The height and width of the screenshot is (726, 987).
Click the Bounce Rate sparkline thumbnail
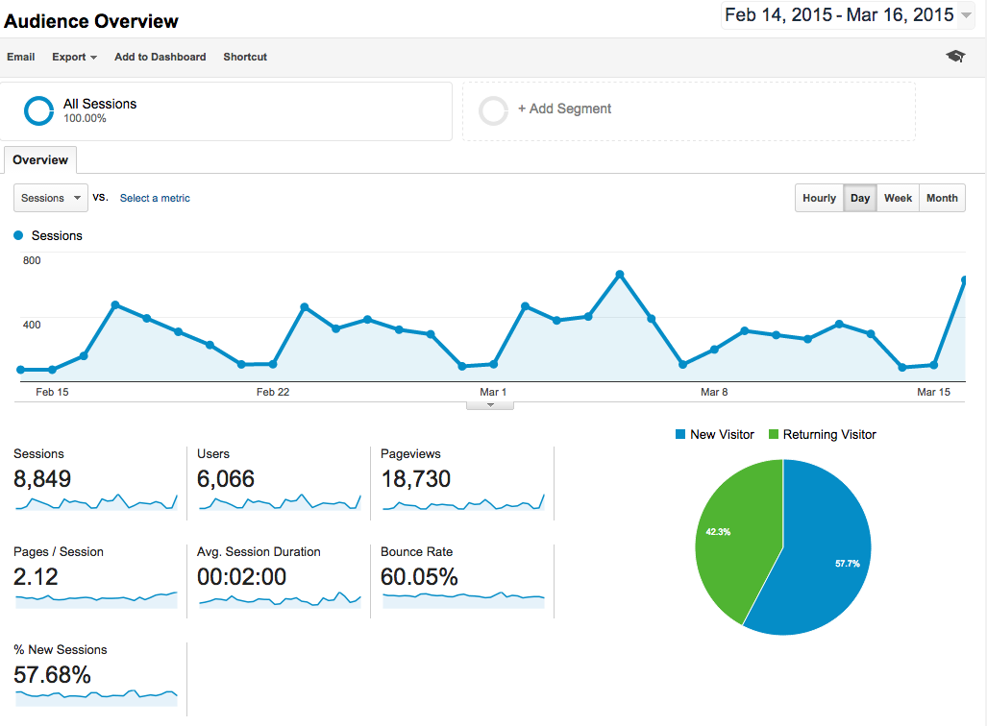pyautogui.click(x=462, y=597)
